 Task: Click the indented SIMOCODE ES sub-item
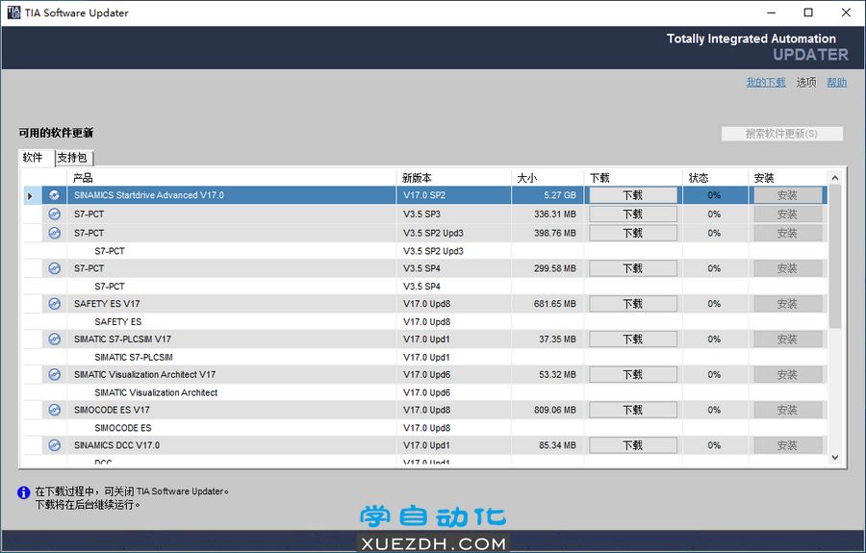click(122, 428)
